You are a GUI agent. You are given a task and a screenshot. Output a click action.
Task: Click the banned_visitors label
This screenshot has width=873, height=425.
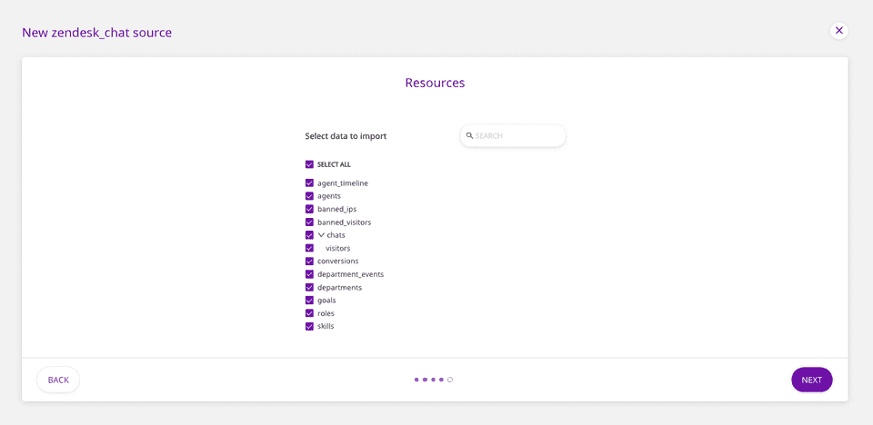[x=344, y=222]
